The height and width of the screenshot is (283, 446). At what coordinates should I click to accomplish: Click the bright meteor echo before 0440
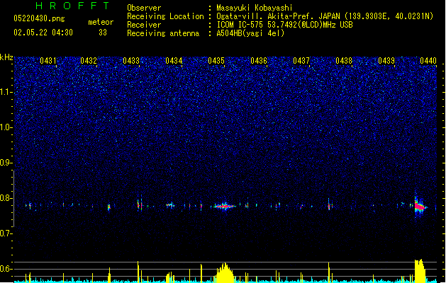click(420, 205)
